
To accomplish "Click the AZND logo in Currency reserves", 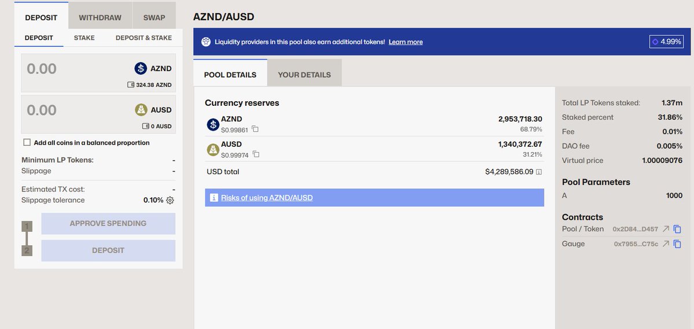I will 213,124.
